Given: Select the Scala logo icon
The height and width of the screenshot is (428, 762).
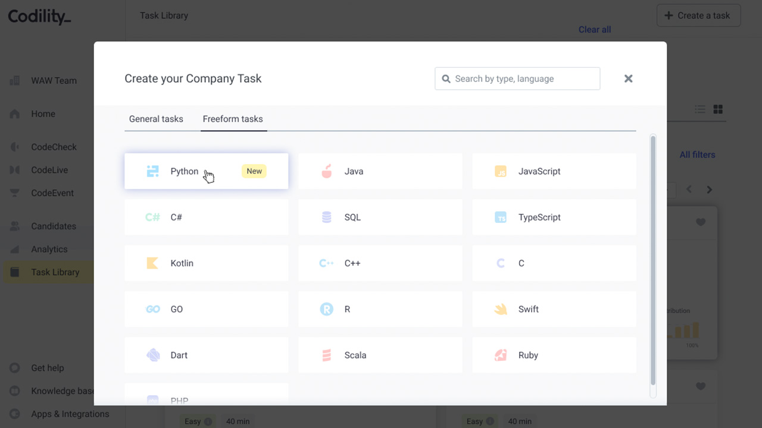Looking at the screenshot, I should 326,355.
